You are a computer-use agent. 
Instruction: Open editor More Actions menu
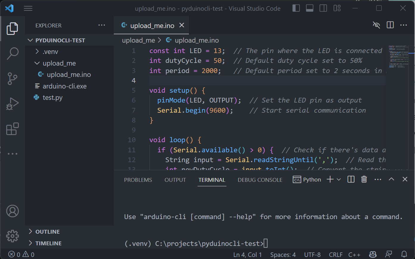tap(404, 25)
